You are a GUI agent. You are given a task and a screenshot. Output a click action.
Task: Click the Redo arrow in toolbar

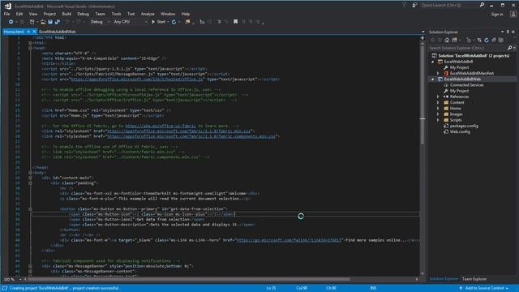click(x=79, y=22)
